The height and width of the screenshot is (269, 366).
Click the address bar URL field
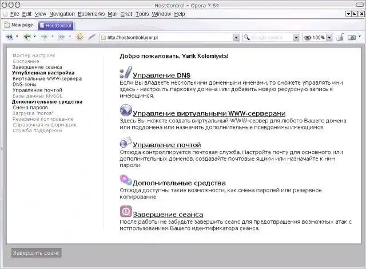pyautogui.click(x=170, y=37)
